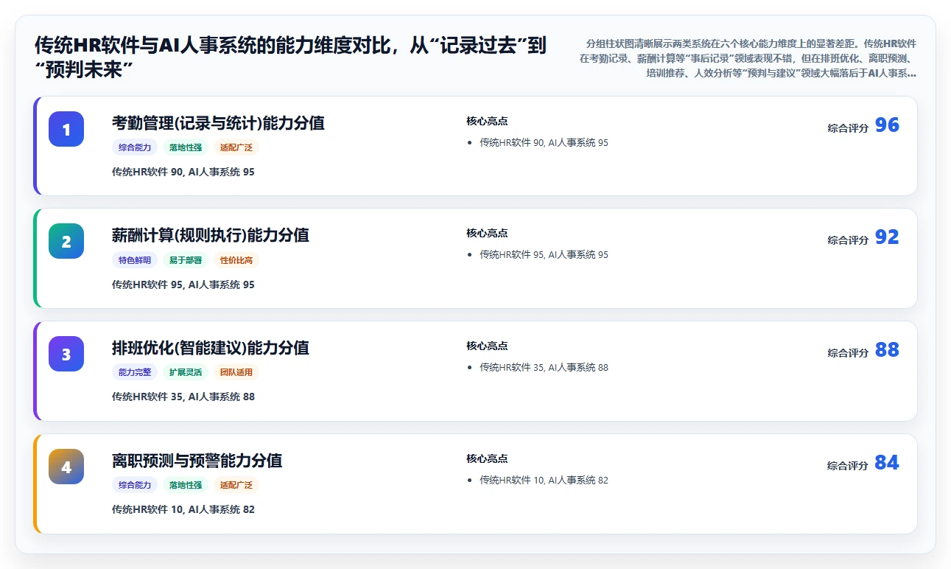Click the number 3 rank badge
951x569 pixels.
(x=66, y=354)
